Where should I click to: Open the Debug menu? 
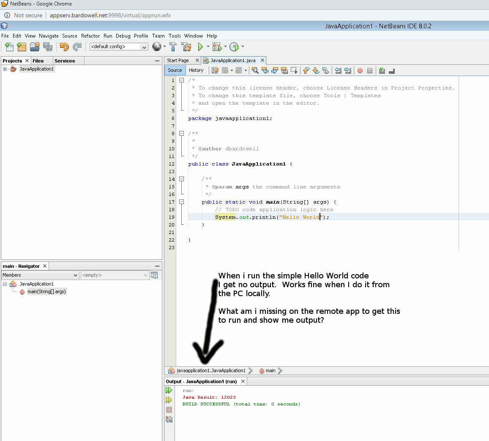click(123, 36)
